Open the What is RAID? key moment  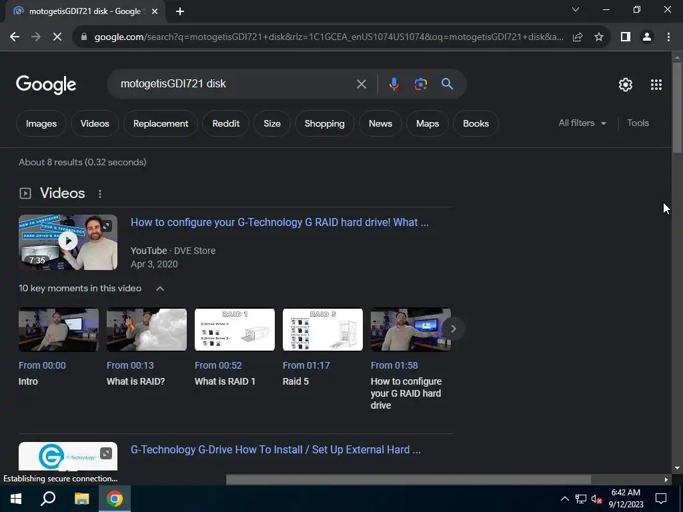tap(147, 329)
